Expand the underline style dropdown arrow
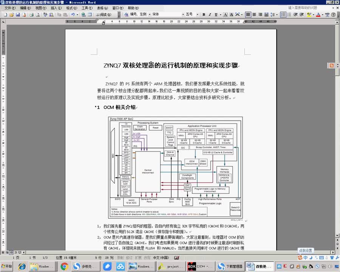The image size is (340, 272). [x=220, y=14]
